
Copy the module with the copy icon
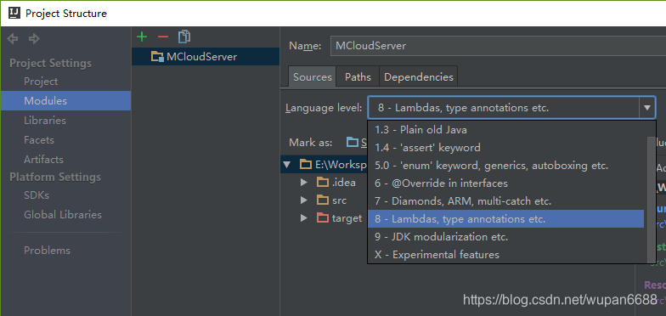[184, 37]
